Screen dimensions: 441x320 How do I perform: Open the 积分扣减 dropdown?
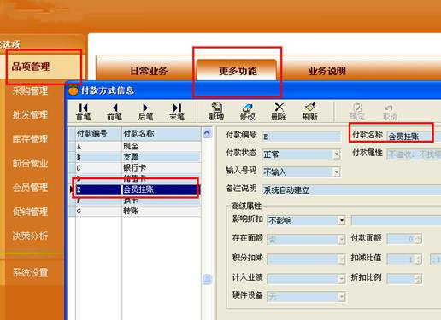341,259
